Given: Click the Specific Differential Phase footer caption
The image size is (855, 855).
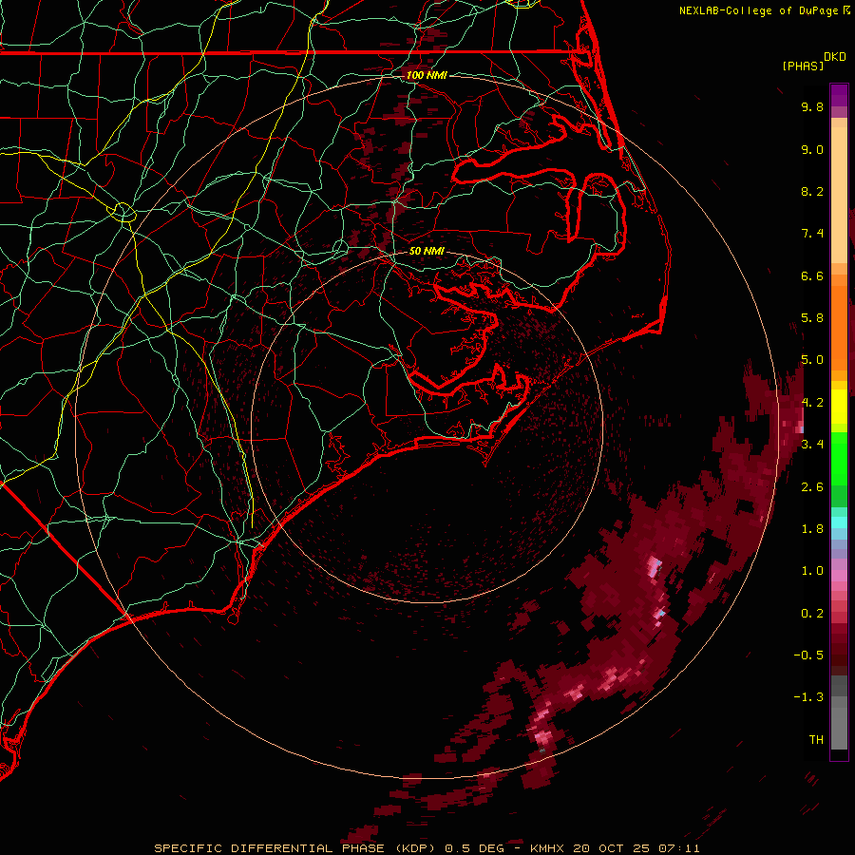Looking at the screenshot, I should coord(427,848).
